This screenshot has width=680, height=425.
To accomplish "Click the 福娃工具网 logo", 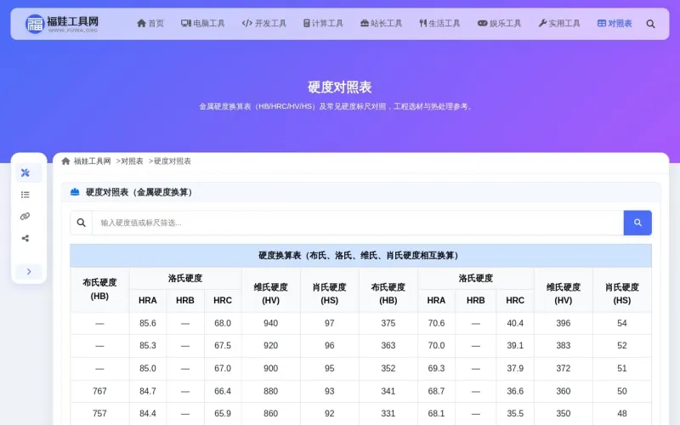I will [x=62, y=24].
